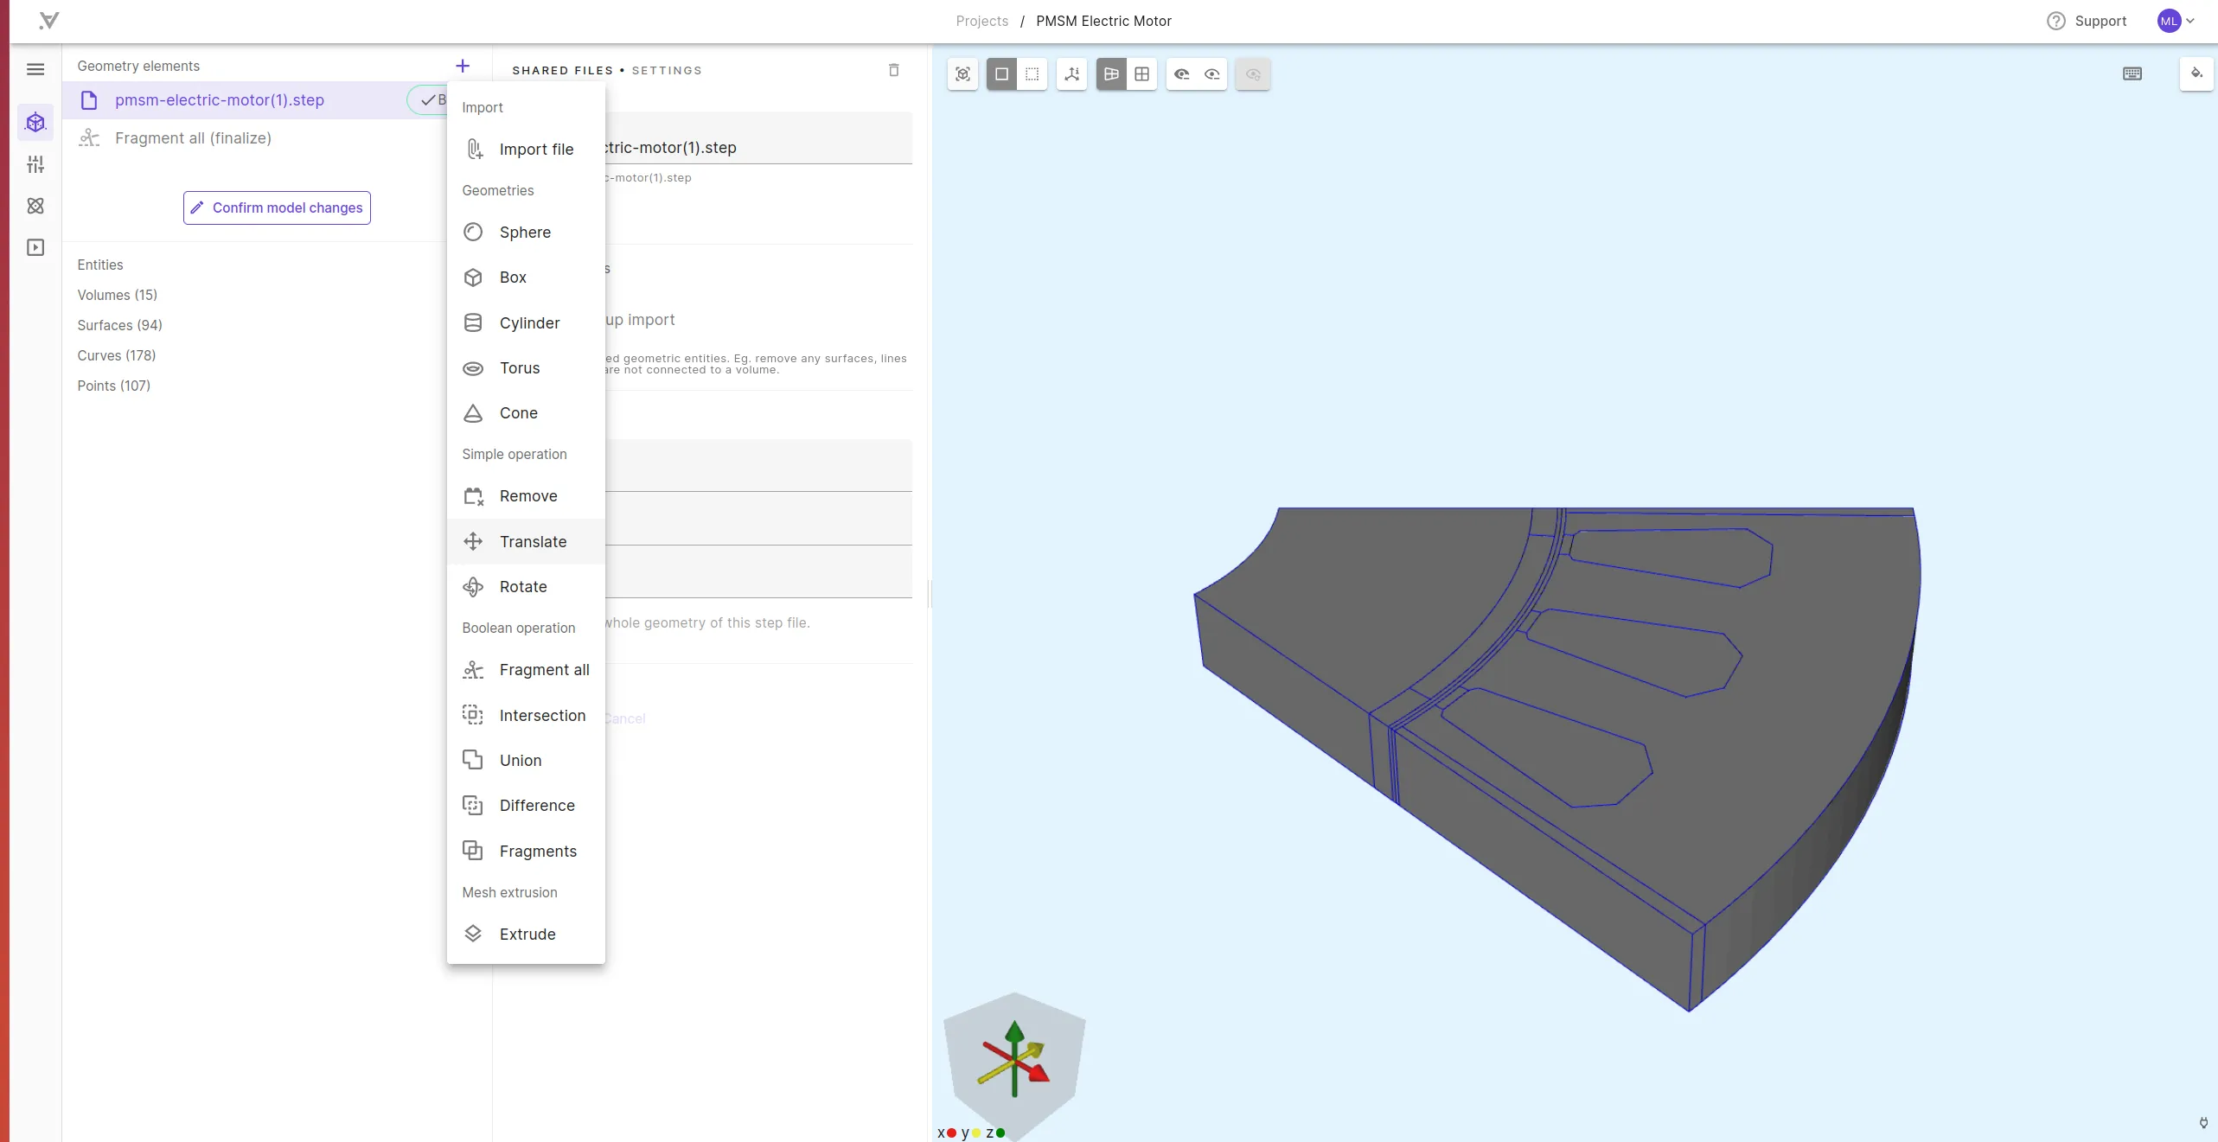
Task: Expand Volumes (15) entity list
Action: click(x=118, y=295)
